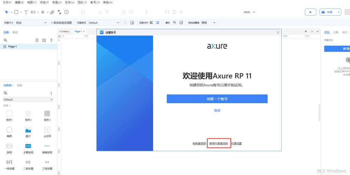Screen dimensions: 350x175
Task: Select Page 1 in pages tree
Action: [x=12, y=46]
